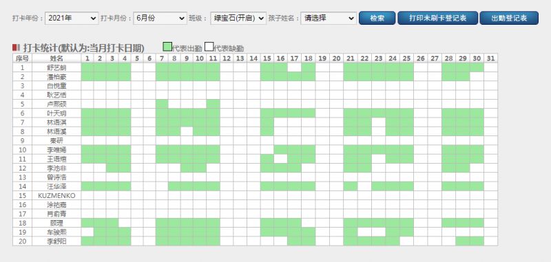Select the name KUZMENKO in row 15
The height and width of the screenshot is (262, 551).
[x=56, y=195]
